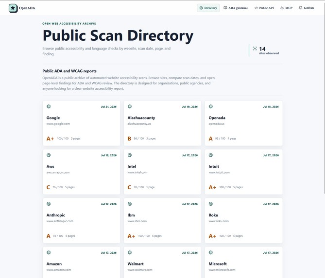Visit the GitHub nav link
The image size is (325, 278).
(307, 8)
